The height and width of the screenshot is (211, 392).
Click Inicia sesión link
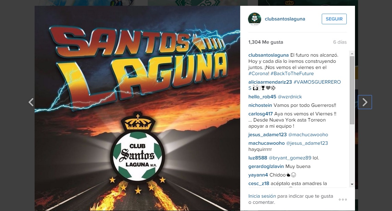262,196
